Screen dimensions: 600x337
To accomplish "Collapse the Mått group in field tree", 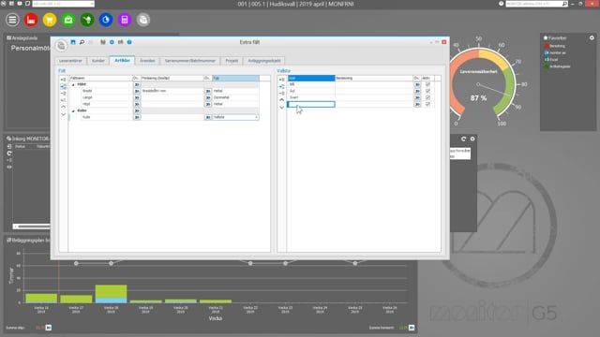I will pos(73,84).
